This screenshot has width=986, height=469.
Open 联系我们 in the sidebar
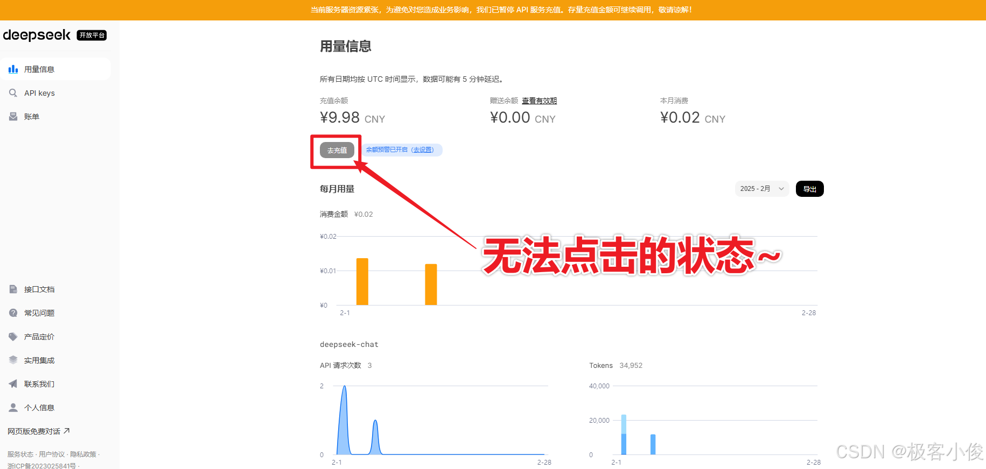(56, 384)
